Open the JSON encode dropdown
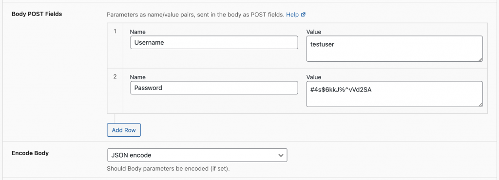 (x=197, y=155)
